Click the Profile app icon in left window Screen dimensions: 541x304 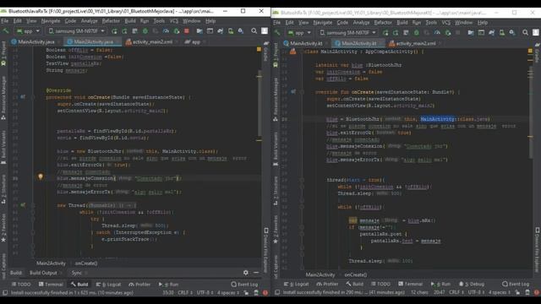[x=166, y=31]
